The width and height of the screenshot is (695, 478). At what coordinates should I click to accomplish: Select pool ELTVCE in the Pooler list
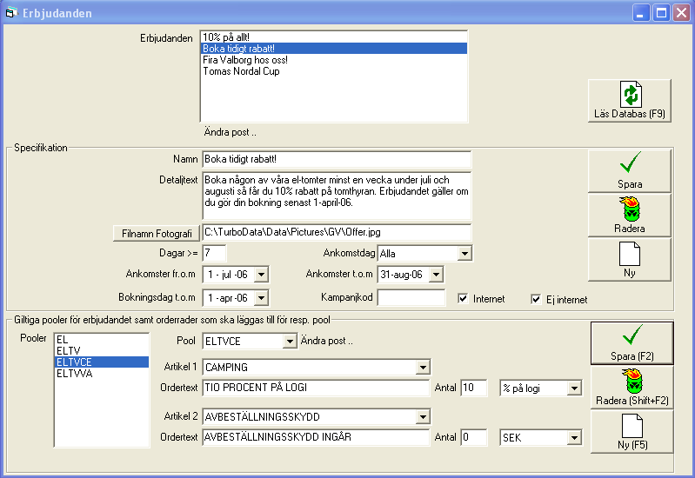coord(102,362)
